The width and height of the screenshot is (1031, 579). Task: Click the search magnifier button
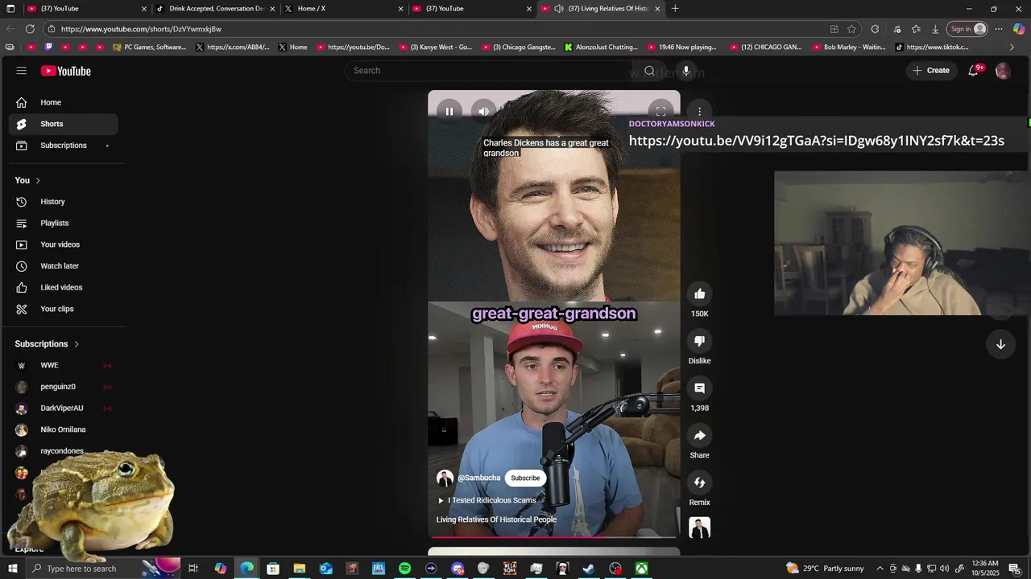coord(649,71)
